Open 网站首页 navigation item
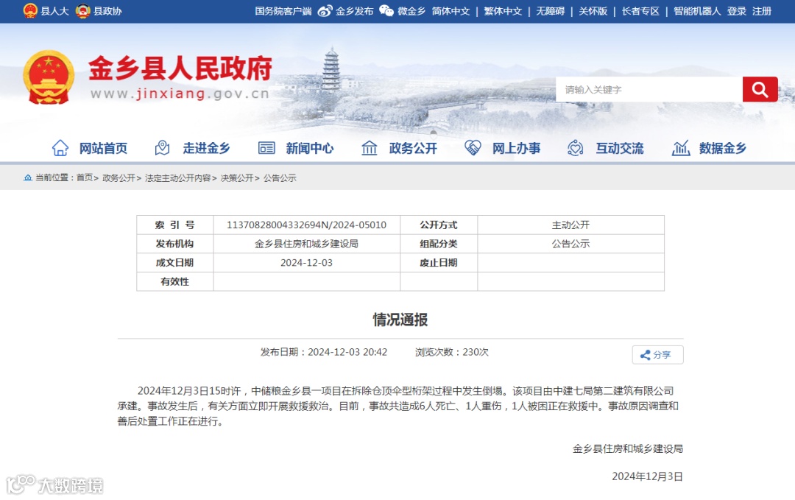Image resolution: width=795 pixels, height=500 pixels. point(103,148)
